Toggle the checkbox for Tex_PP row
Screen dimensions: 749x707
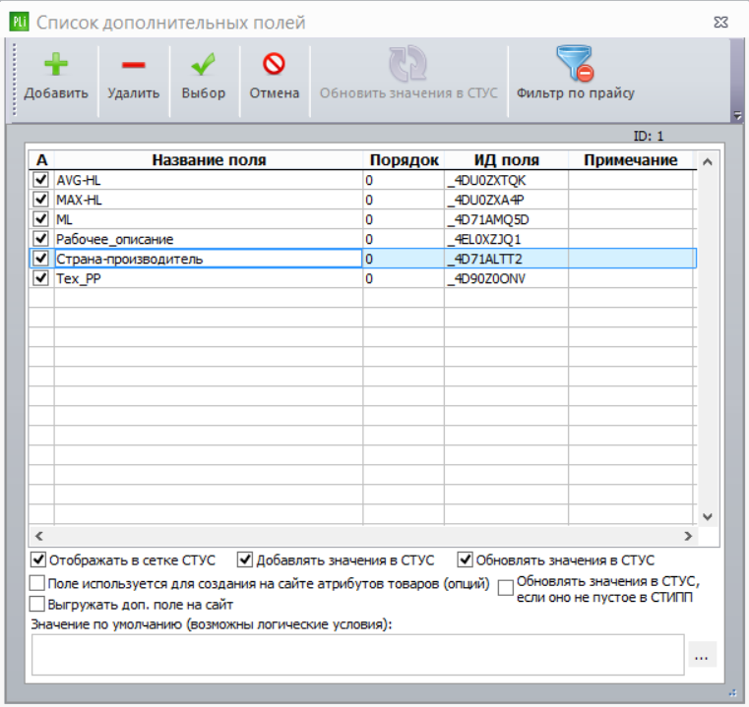(40, 278)
